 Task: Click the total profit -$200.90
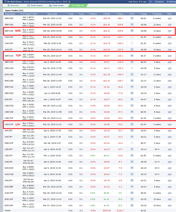[x=106, y=211]
